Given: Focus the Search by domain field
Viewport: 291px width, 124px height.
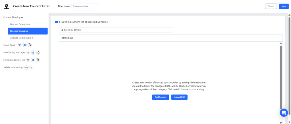Looking at the screenshot, I should [x=116, y=30].
